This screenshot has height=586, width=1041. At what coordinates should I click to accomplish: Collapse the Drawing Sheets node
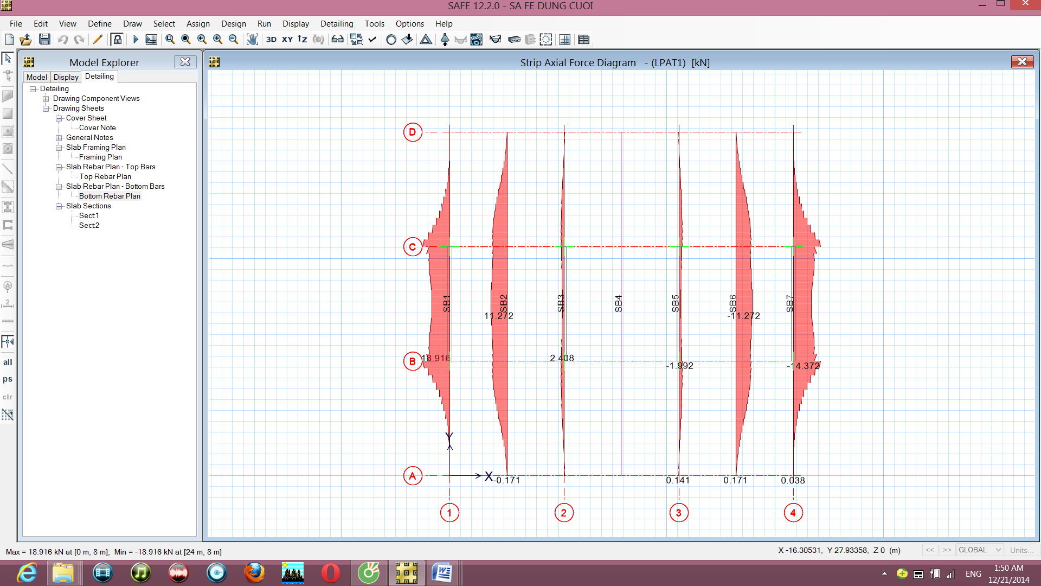coord(46,109)
